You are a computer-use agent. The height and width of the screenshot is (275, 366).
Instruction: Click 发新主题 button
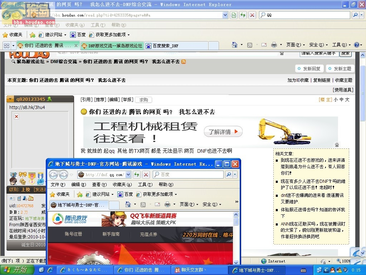tap(340, 68)
